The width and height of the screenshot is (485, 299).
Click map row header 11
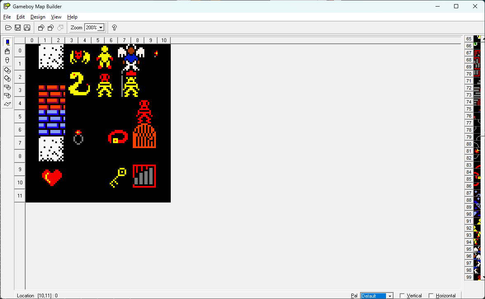[20, 196]
